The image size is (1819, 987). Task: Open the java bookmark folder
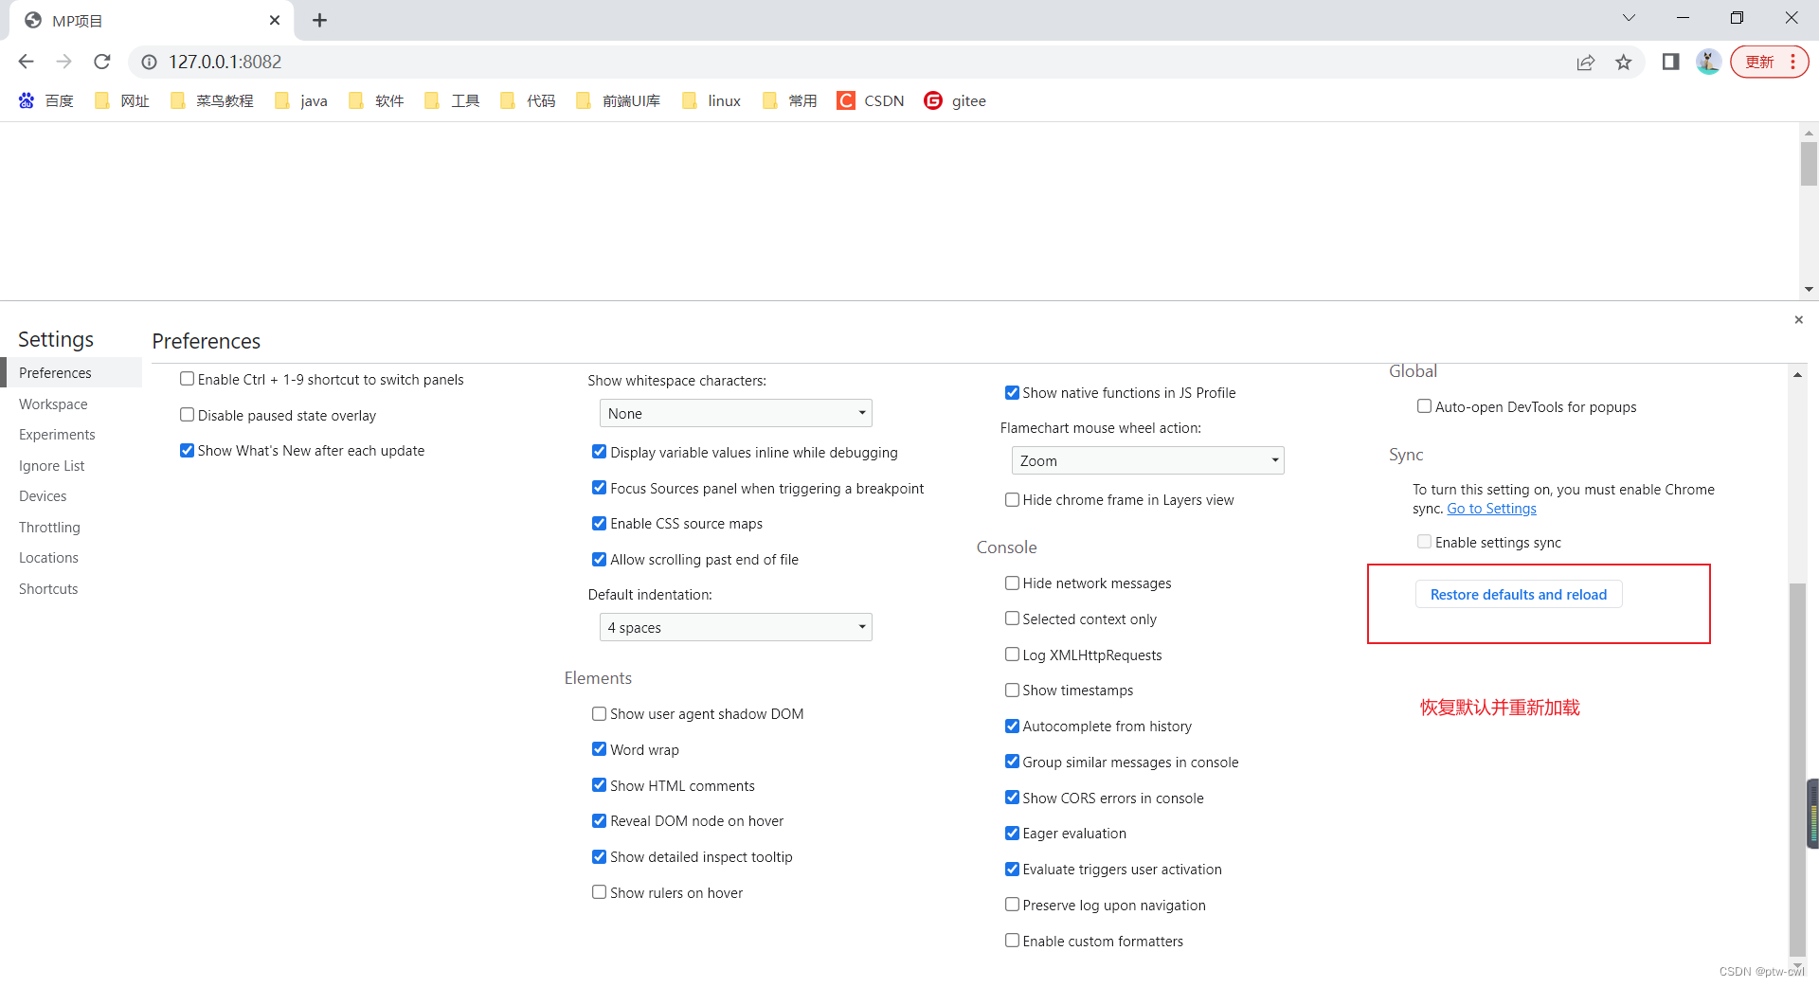[x=300, y=100]
